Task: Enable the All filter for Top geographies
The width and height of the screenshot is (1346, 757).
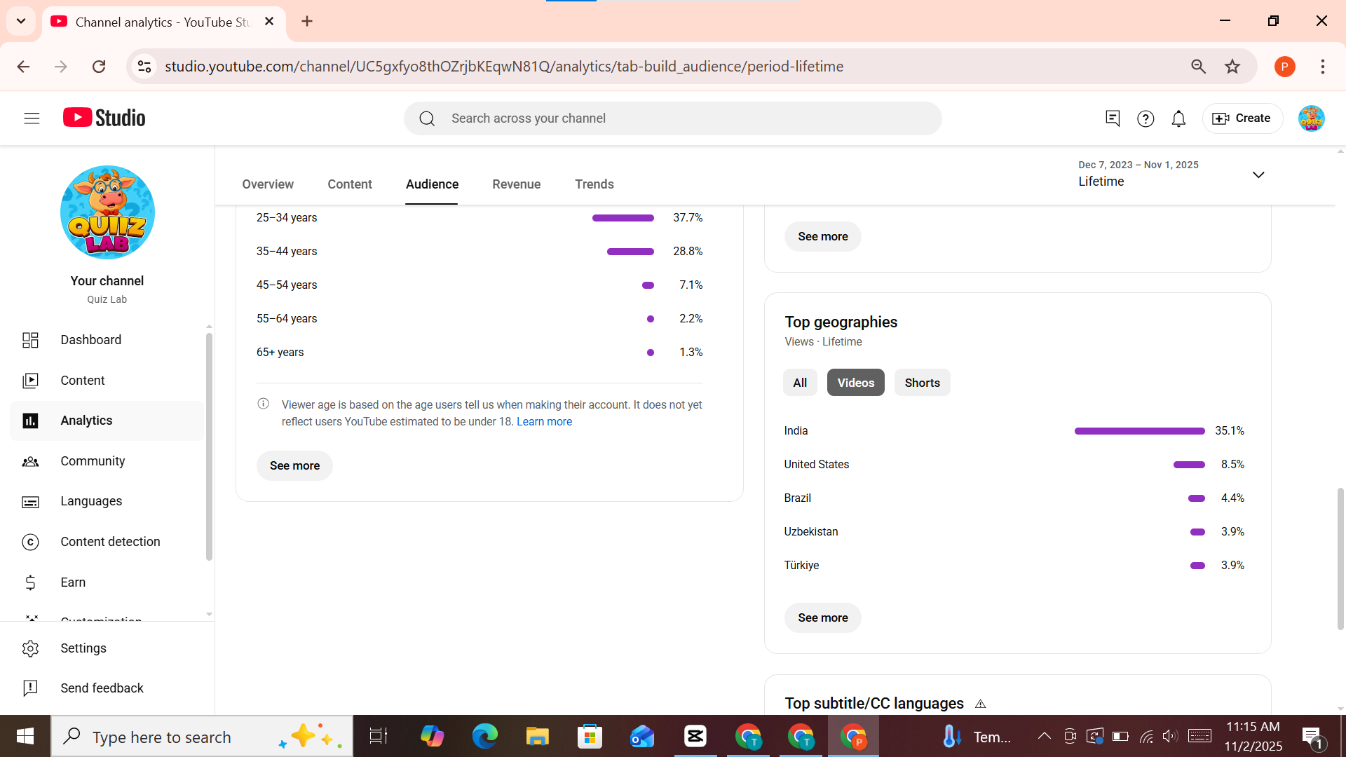Action: click(799, 383)
